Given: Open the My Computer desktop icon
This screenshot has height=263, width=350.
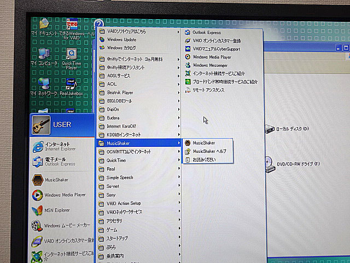Looking at the screenshot, I should (x=44, y=57).
